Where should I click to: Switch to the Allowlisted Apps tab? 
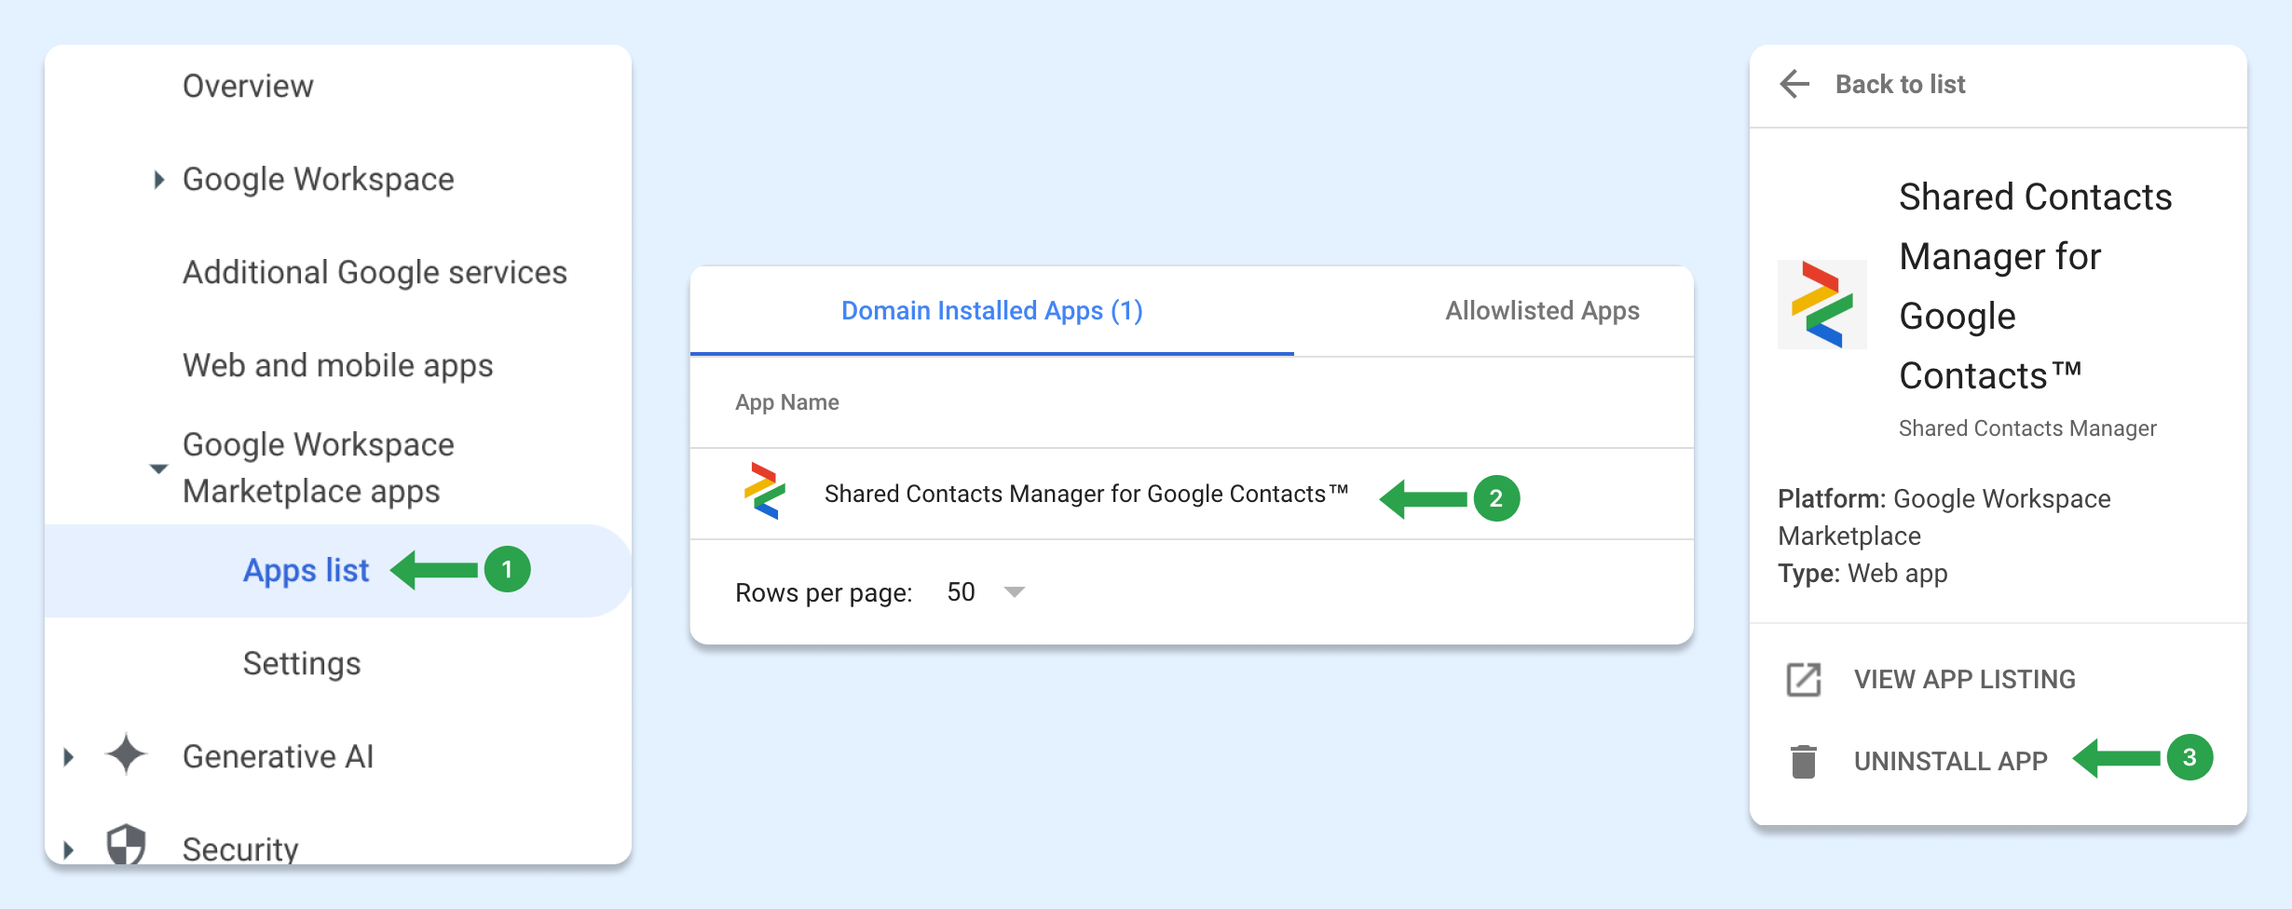point(1542,310)
